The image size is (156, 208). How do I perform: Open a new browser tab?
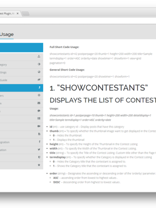[x=25, y=14]
